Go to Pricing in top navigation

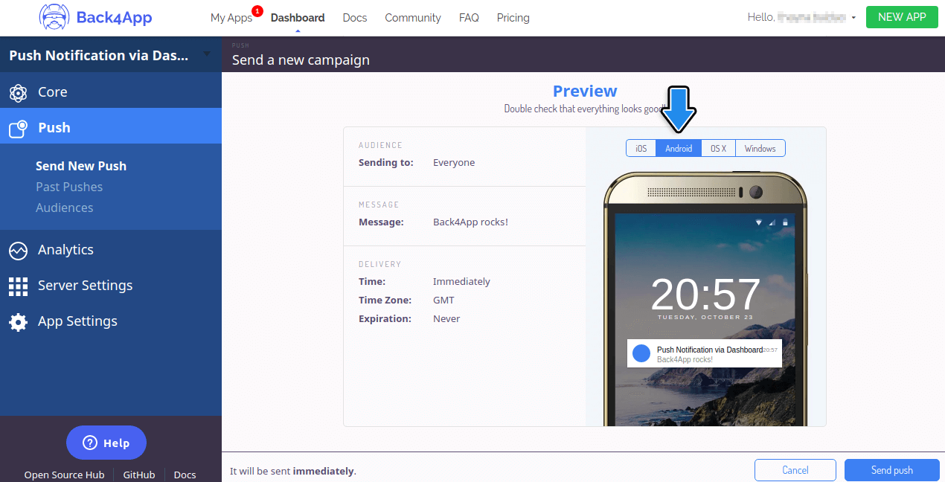[513, 18]
